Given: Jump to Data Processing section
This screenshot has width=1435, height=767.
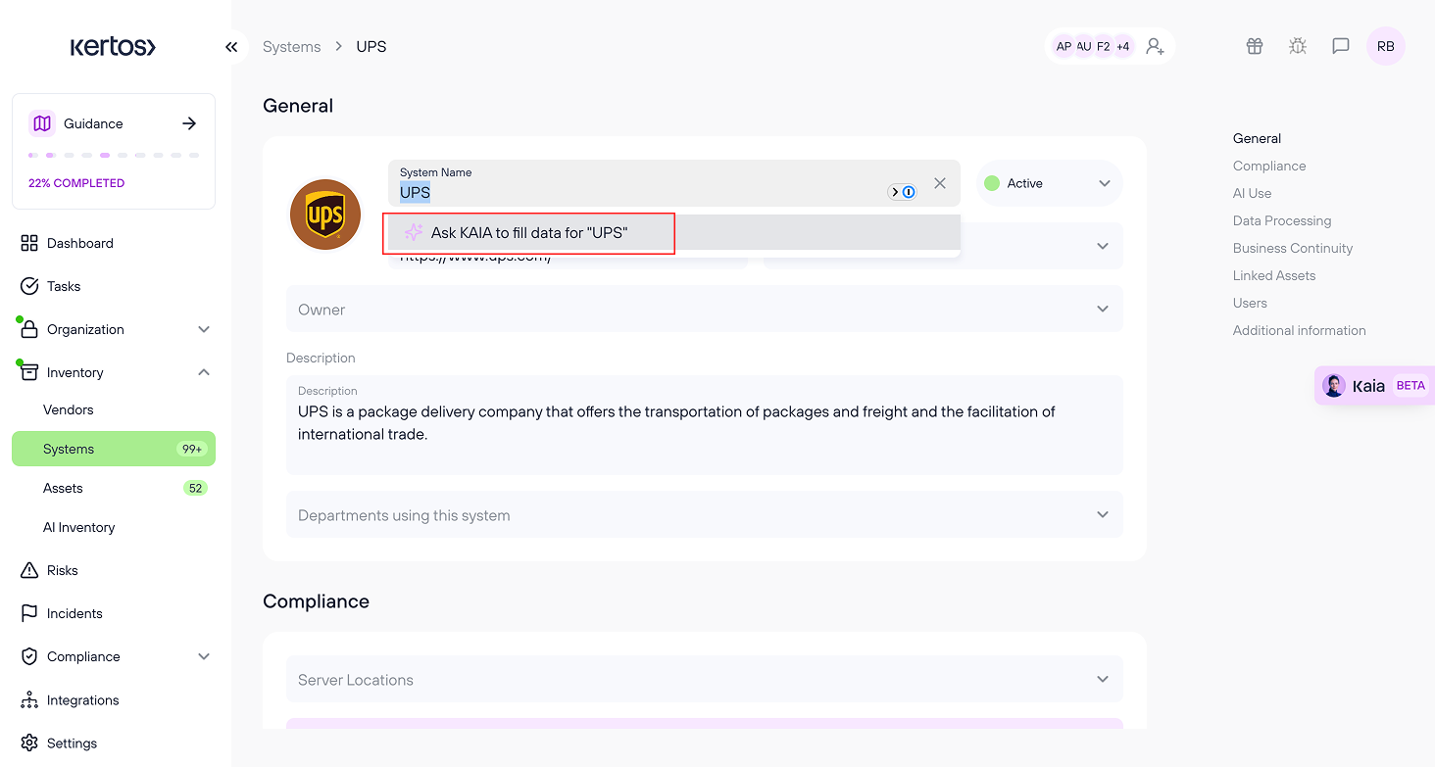Looking at the screenshot, I should (x=1282, y=220).
